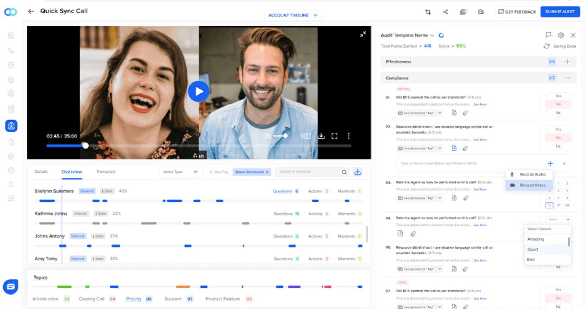Expand the Effectiveness section with plus

pos(567,62)
